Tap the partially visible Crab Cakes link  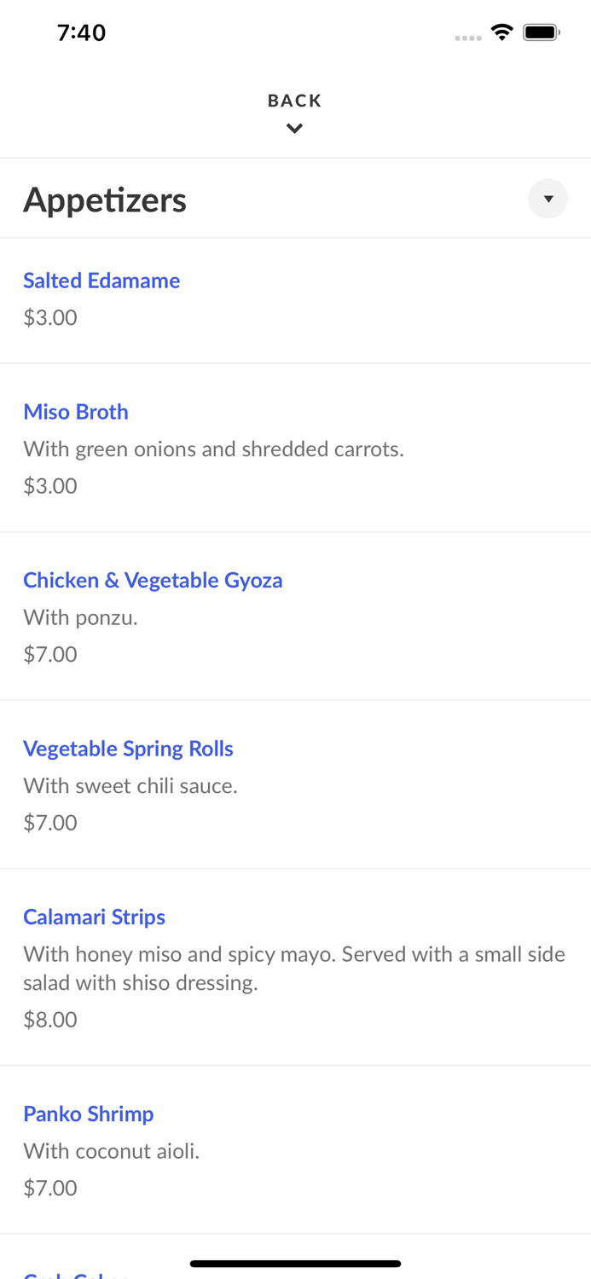(72, 1274)
